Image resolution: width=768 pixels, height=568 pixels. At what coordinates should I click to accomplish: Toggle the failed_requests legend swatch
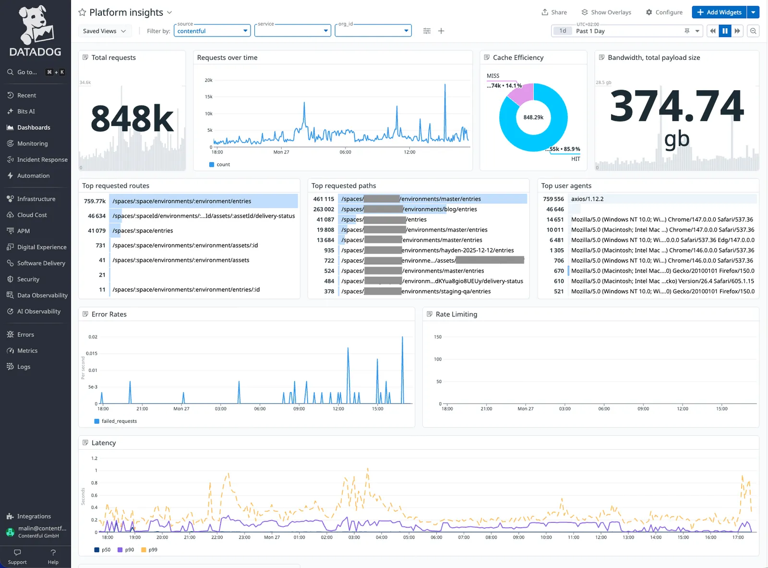[x=97, y=421]
